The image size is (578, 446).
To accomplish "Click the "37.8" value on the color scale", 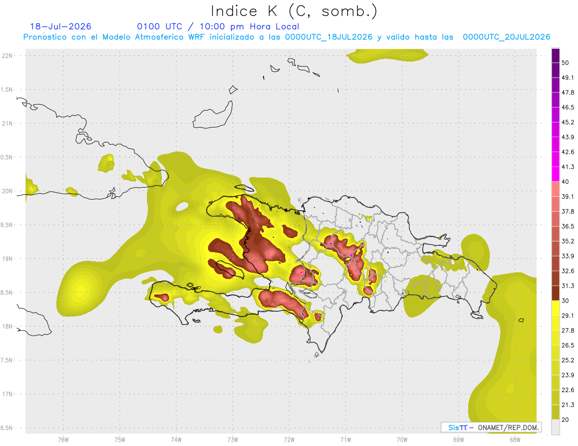I will pyautogui.click(x=568, y=212).
